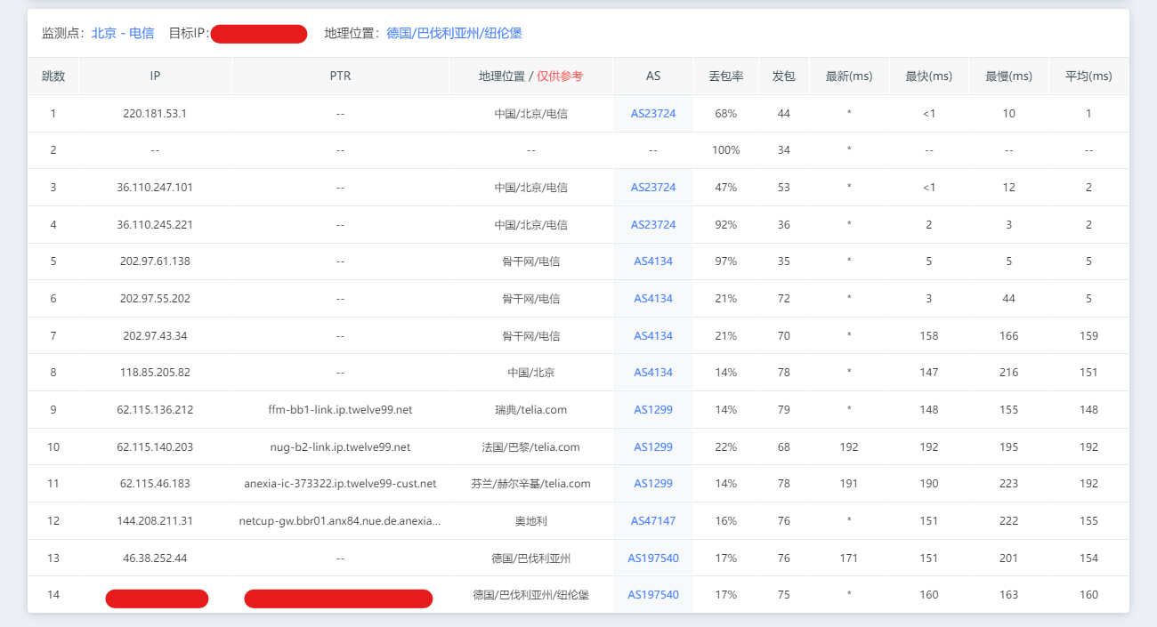Click the 68% packet loss value

click(x=726, y=113)
